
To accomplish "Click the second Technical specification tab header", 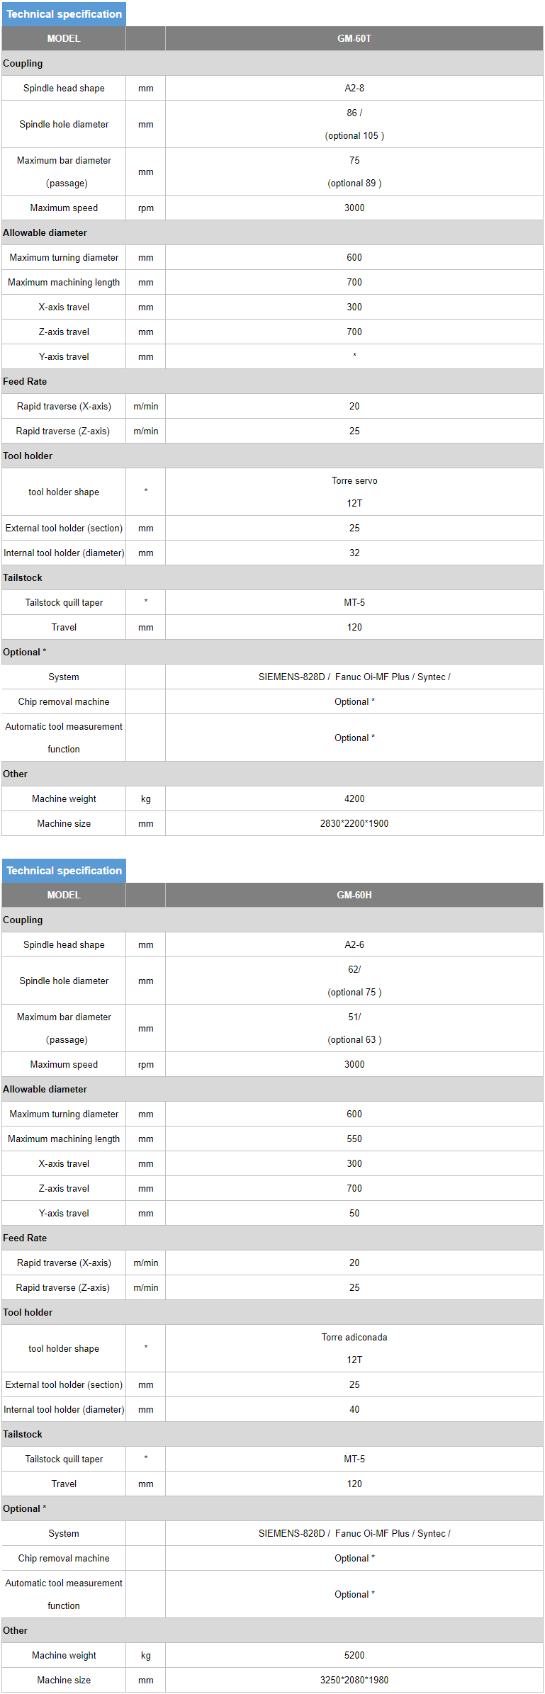I will [x=64, y=871].
